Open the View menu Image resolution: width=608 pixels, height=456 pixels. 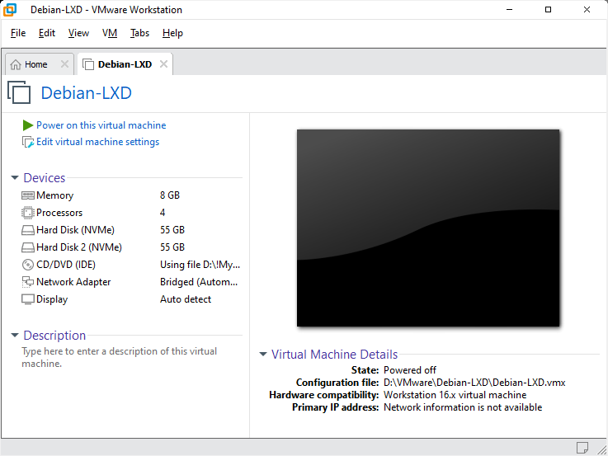[x=78, y=33]
